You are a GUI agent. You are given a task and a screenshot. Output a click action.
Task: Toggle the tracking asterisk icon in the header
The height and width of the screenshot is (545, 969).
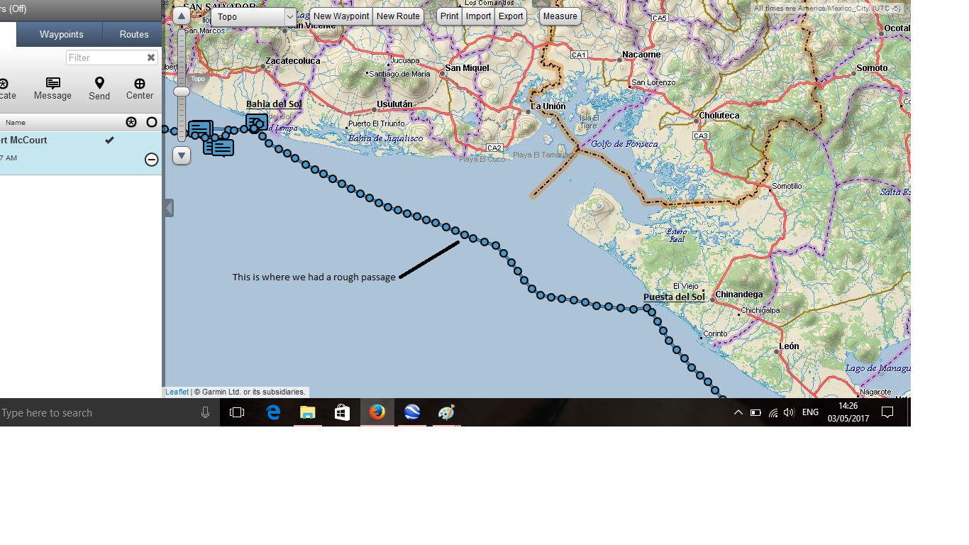tap(131, 122)
